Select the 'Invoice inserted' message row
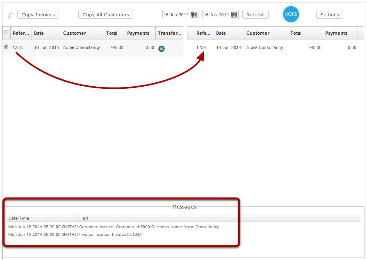 point(184,234)
